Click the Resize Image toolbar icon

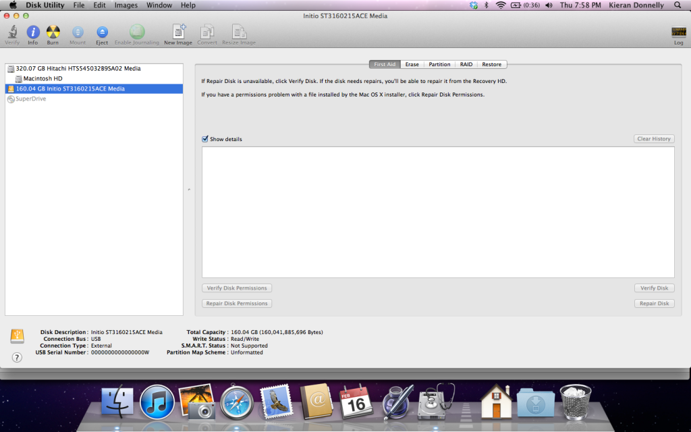pyautogui.click(x=239, y=32)
